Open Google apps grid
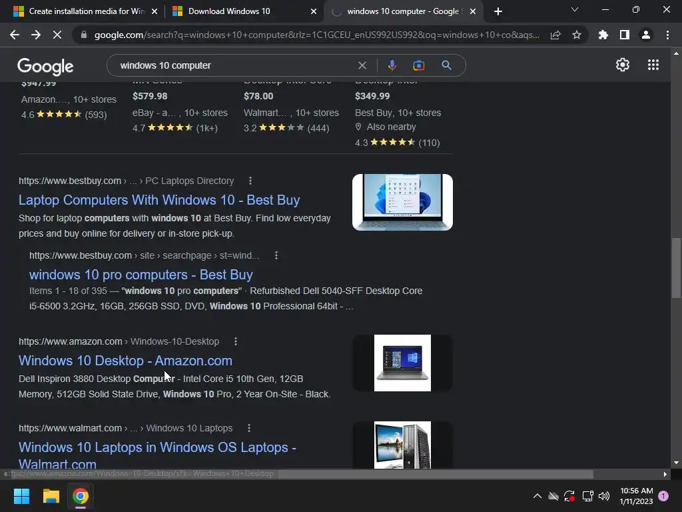 653,65
